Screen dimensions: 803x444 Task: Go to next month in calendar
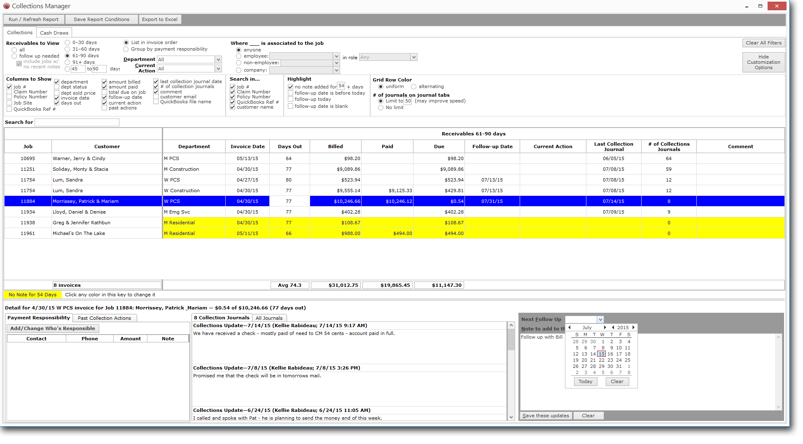click(605, 328)
